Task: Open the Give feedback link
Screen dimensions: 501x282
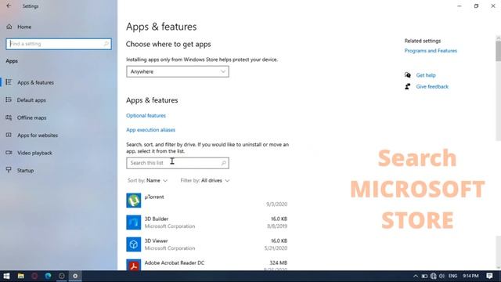Action: pyautogui.click(x=432, y=87)
